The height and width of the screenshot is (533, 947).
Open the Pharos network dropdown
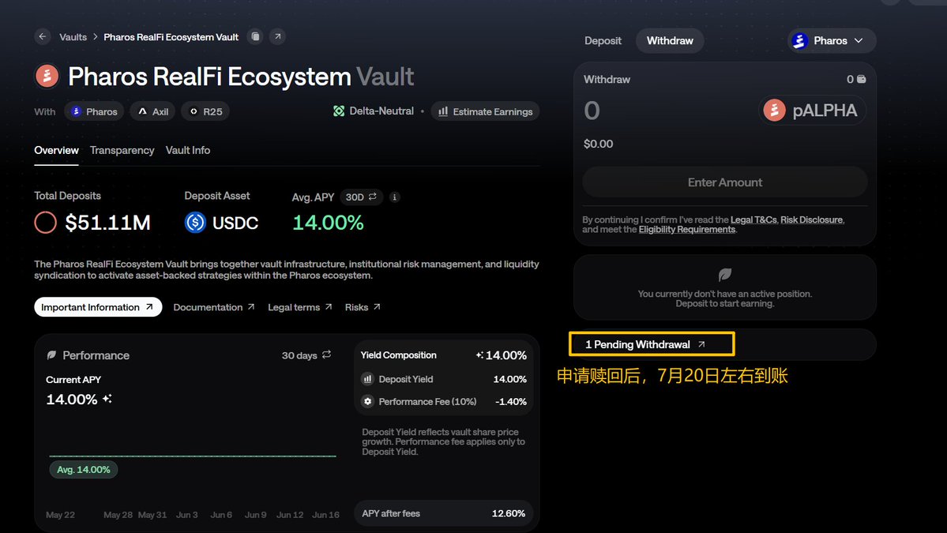[832, 40]
